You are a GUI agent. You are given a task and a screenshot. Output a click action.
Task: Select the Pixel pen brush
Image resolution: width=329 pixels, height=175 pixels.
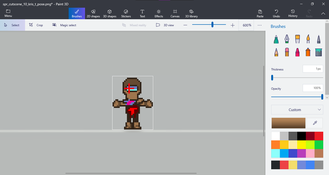click(x=318, y=39)
